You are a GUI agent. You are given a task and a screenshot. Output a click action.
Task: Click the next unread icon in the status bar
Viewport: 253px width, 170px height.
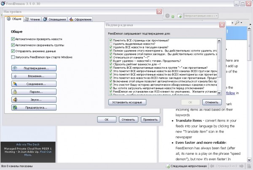pos(168,166)
